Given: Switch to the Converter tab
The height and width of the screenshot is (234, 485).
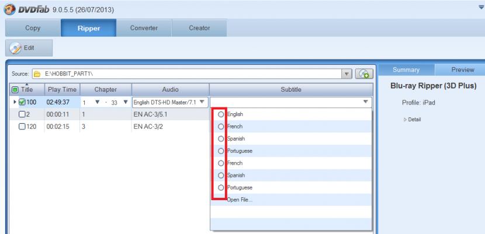Looking at the screenshot, I should 144,28.
